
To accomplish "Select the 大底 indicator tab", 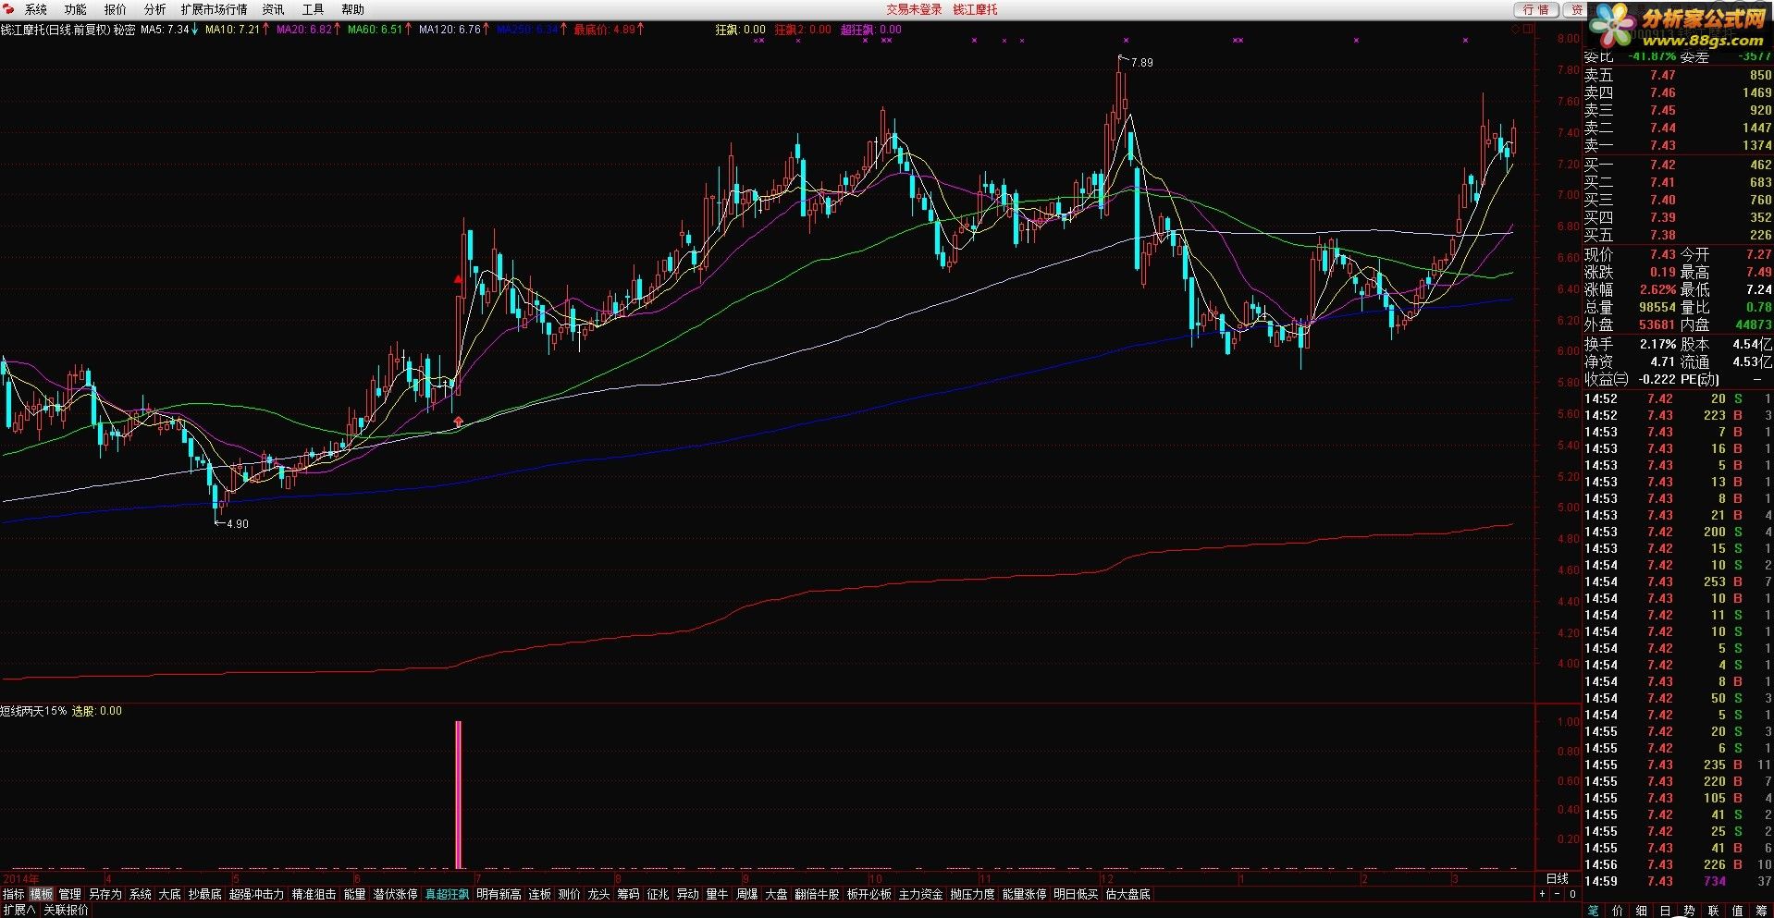I will 170,894.
